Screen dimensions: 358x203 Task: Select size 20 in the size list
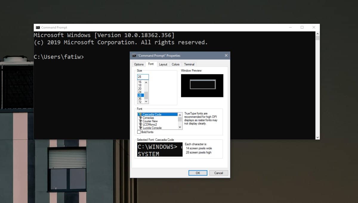(x=141, y=88)
